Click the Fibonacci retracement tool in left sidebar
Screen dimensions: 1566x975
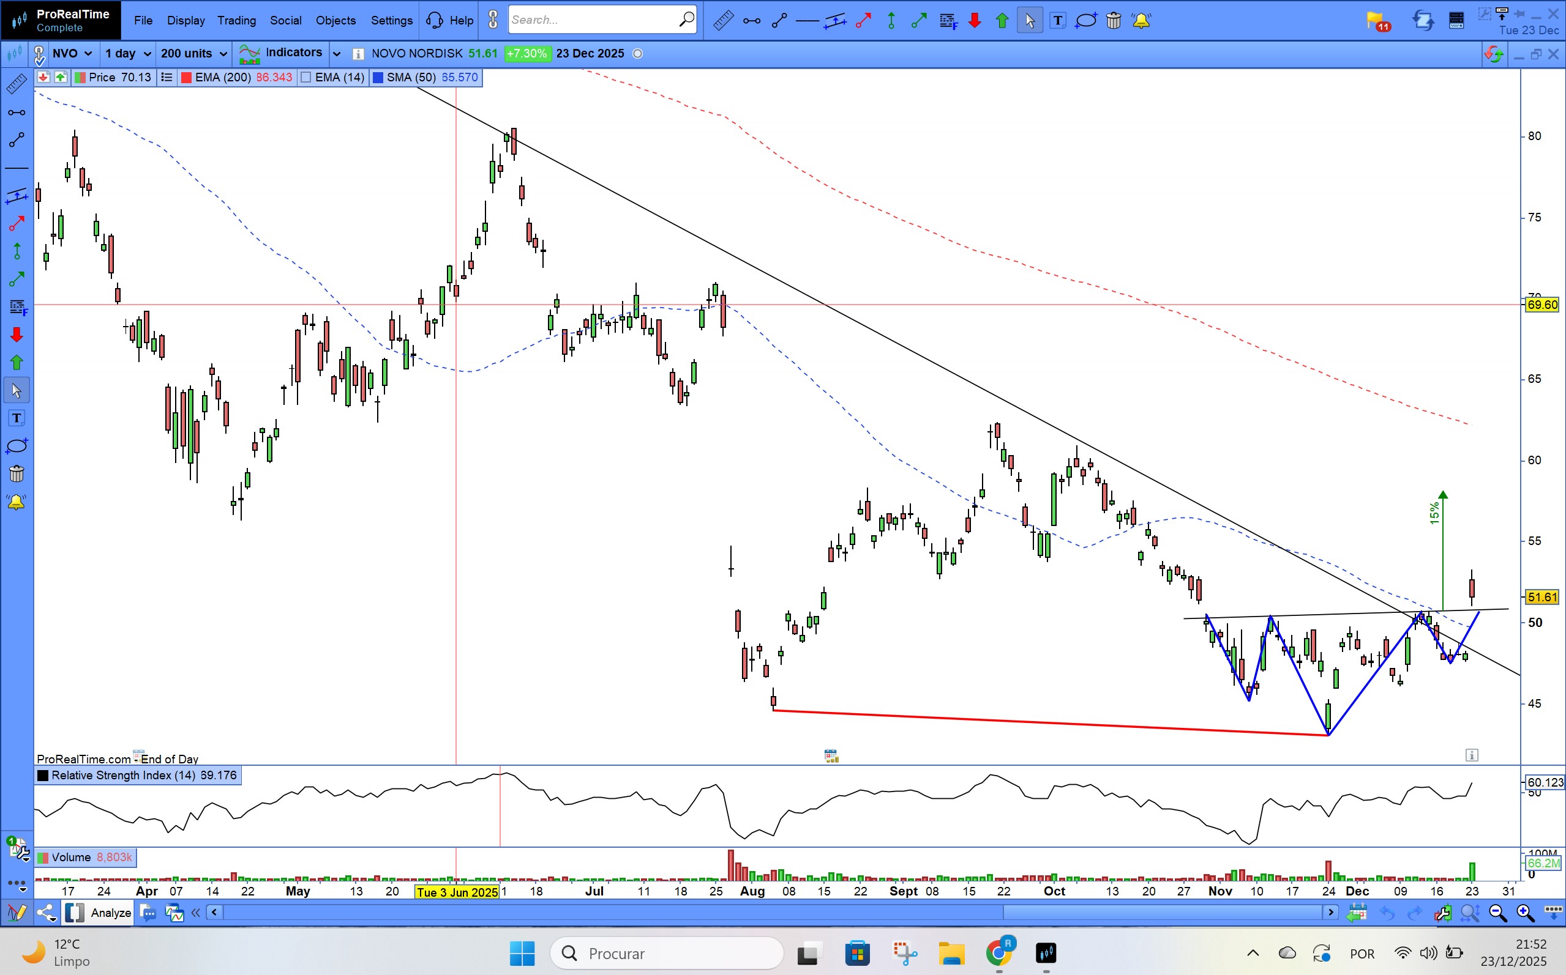[17, 307]
